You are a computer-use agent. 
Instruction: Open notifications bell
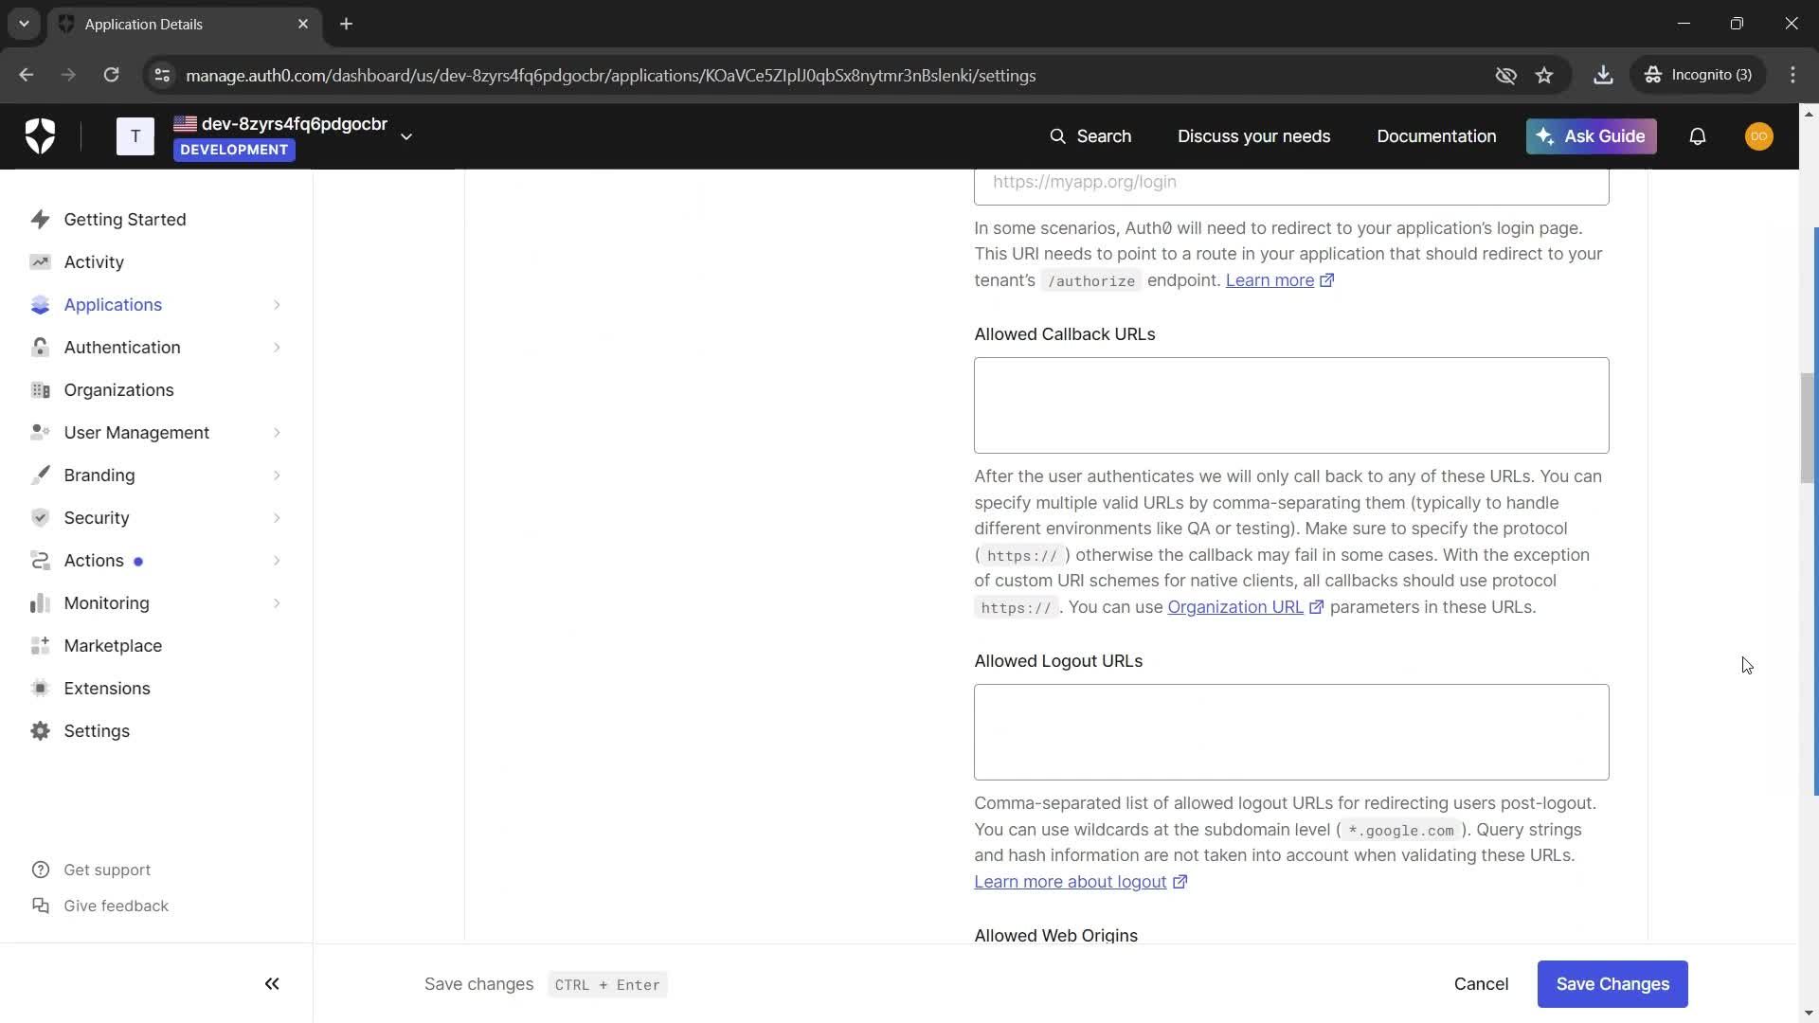1698,136
